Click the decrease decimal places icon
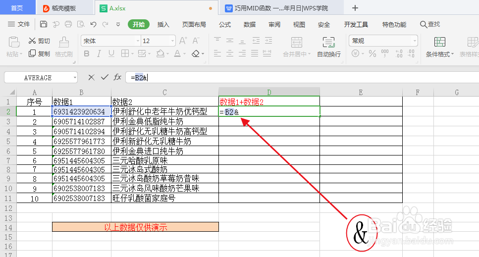Image resolution: width=479 pixels, height=257 pixels. 411,53
